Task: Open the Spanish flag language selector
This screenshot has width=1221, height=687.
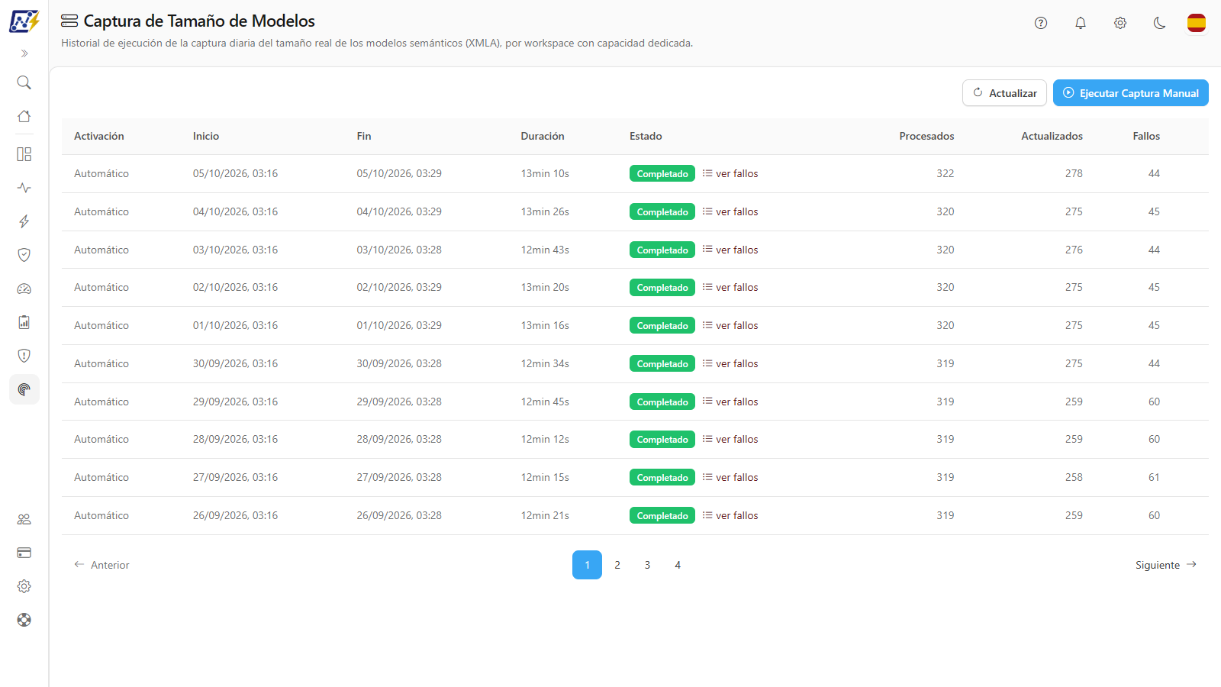Action: pos(1197,23)
